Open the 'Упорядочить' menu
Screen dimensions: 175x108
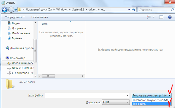point(15,17)
